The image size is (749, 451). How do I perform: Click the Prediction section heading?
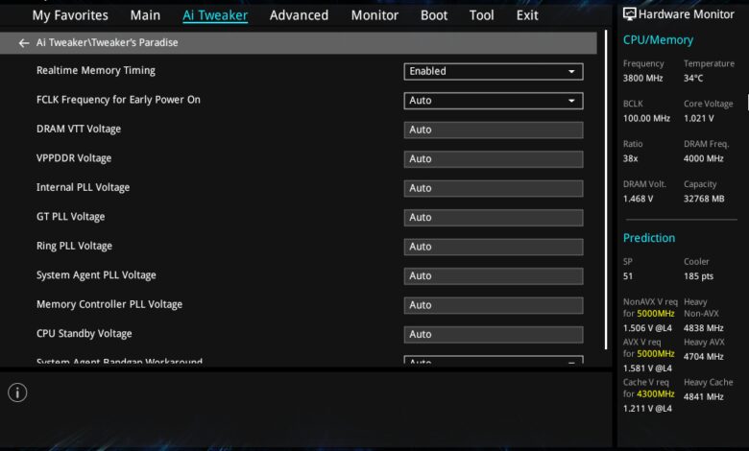[649, 238]
